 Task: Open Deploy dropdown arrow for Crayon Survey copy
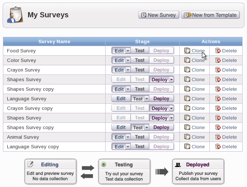[x=171, y=108]
